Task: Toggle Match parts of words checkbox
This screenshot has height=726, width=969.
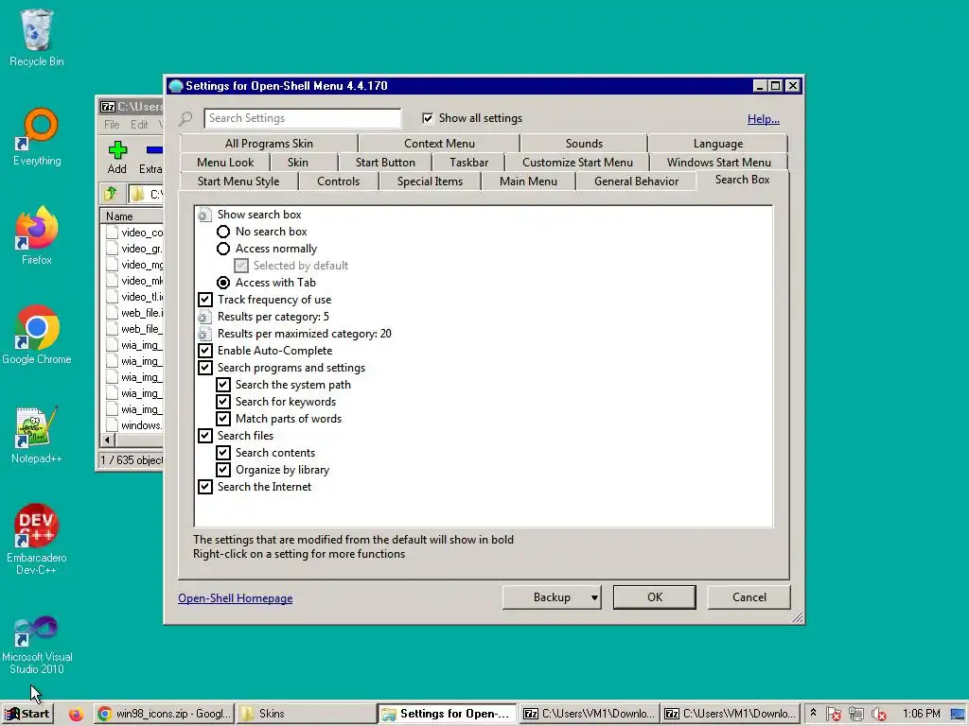Action: tap(223, 419)
